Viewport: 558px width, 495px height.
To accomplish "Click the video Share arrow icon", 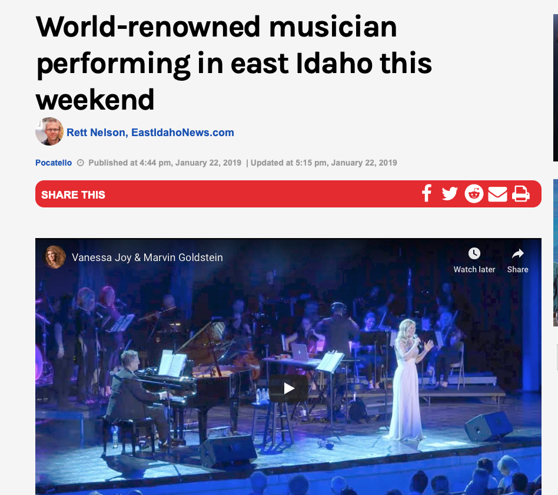I will [x=517, y=253].
